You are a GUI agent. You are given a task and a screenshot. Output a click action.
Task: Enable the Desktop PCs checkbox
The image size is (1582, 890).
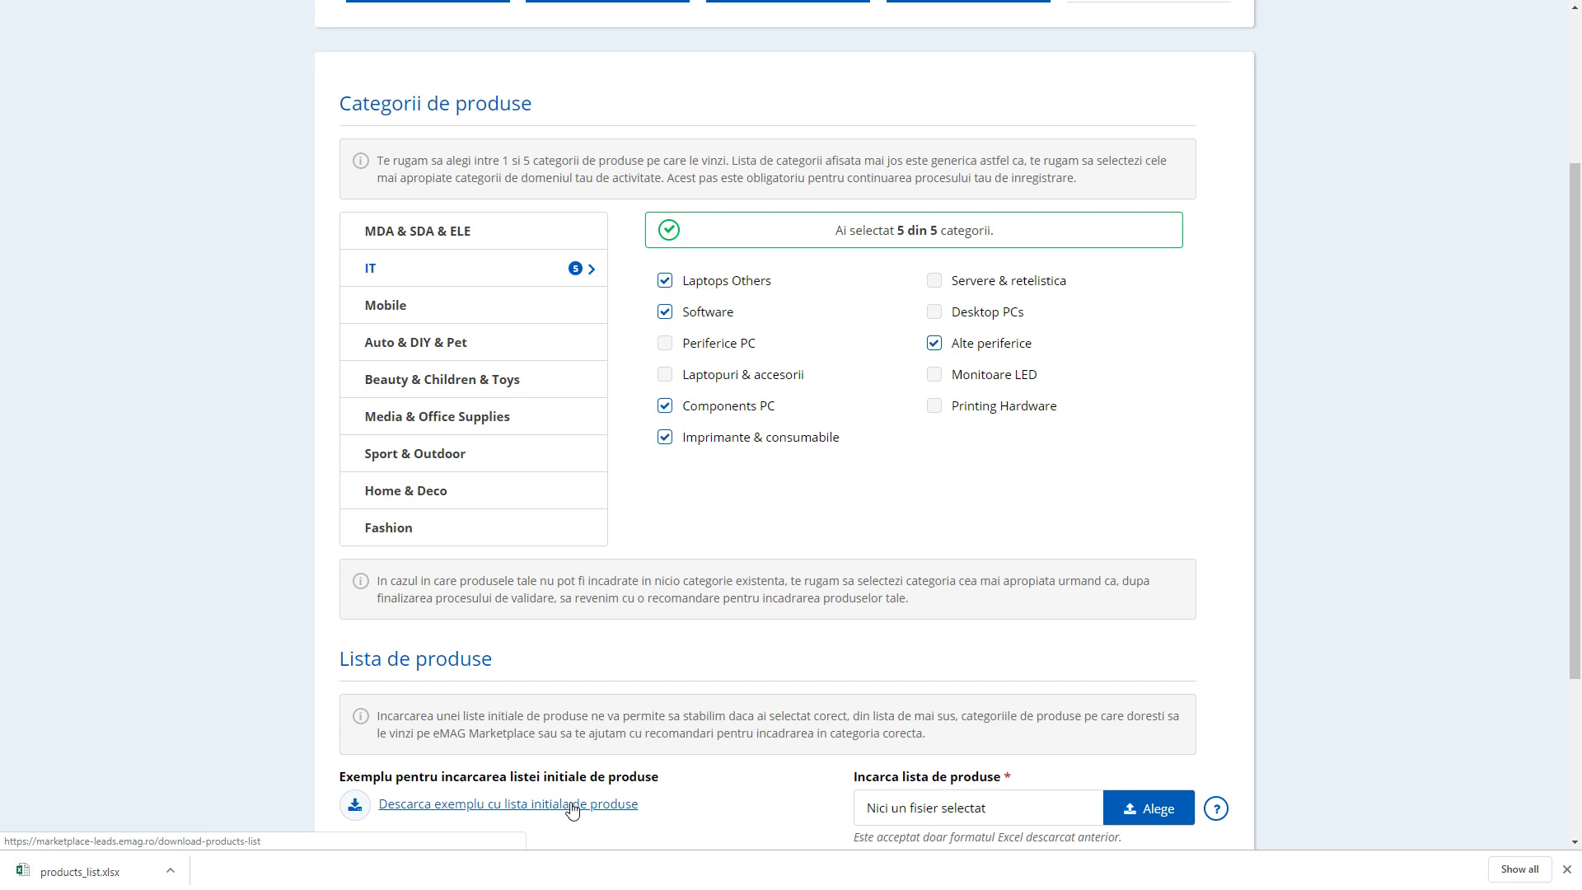[x=934, y=311]
